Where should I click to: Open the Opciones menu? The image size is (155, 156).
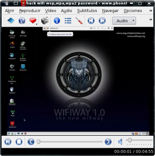tap(133, 11)
